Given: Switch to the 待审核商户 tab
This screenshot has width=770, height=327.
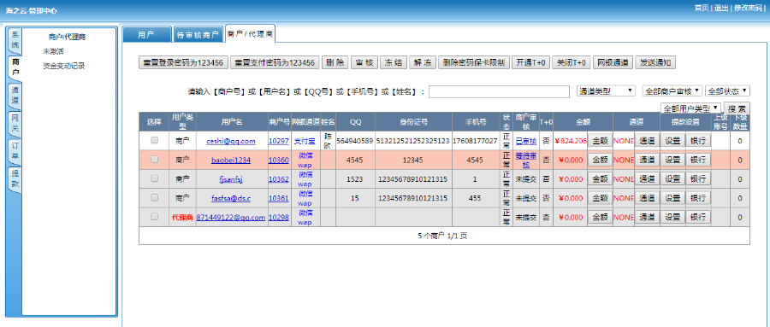Looking at the screenshot, I should pyautogui.click(x=198, y=35).
